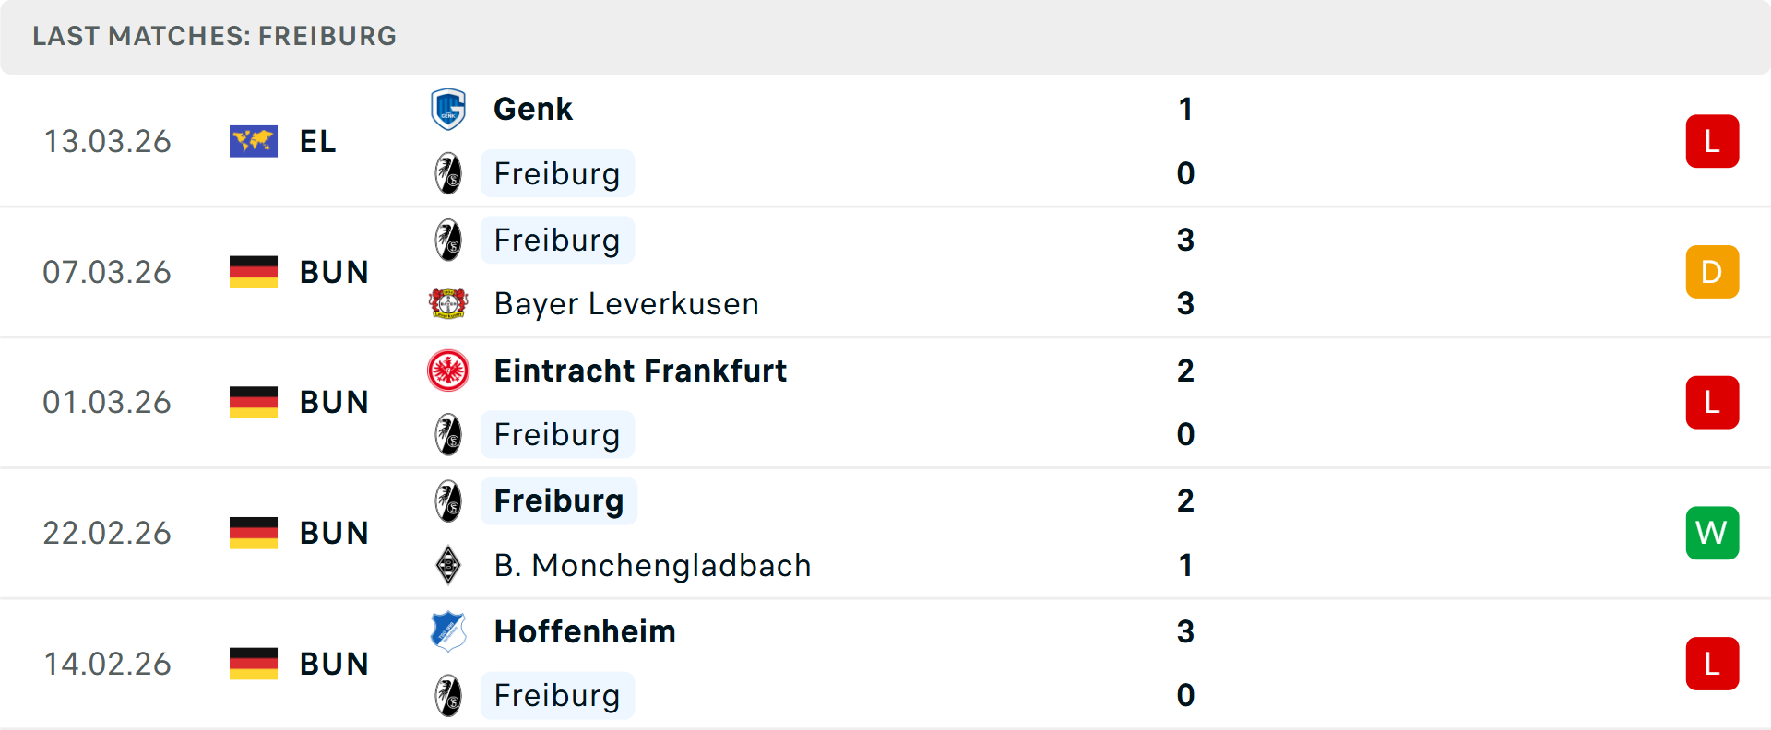This screenshot has width=1771, height=730.
Task: Click the German flag beside 07.03.26
Action: pyautogui.click(x=254, y=272)
